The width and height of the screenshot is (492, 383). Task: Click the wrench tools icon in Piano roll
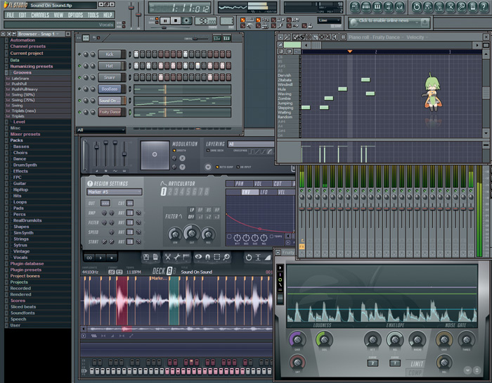click(287, 37)
